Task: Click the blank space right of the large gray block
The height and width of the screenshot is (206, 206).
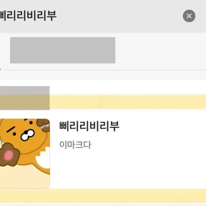Action: click(x=161, y=51)
